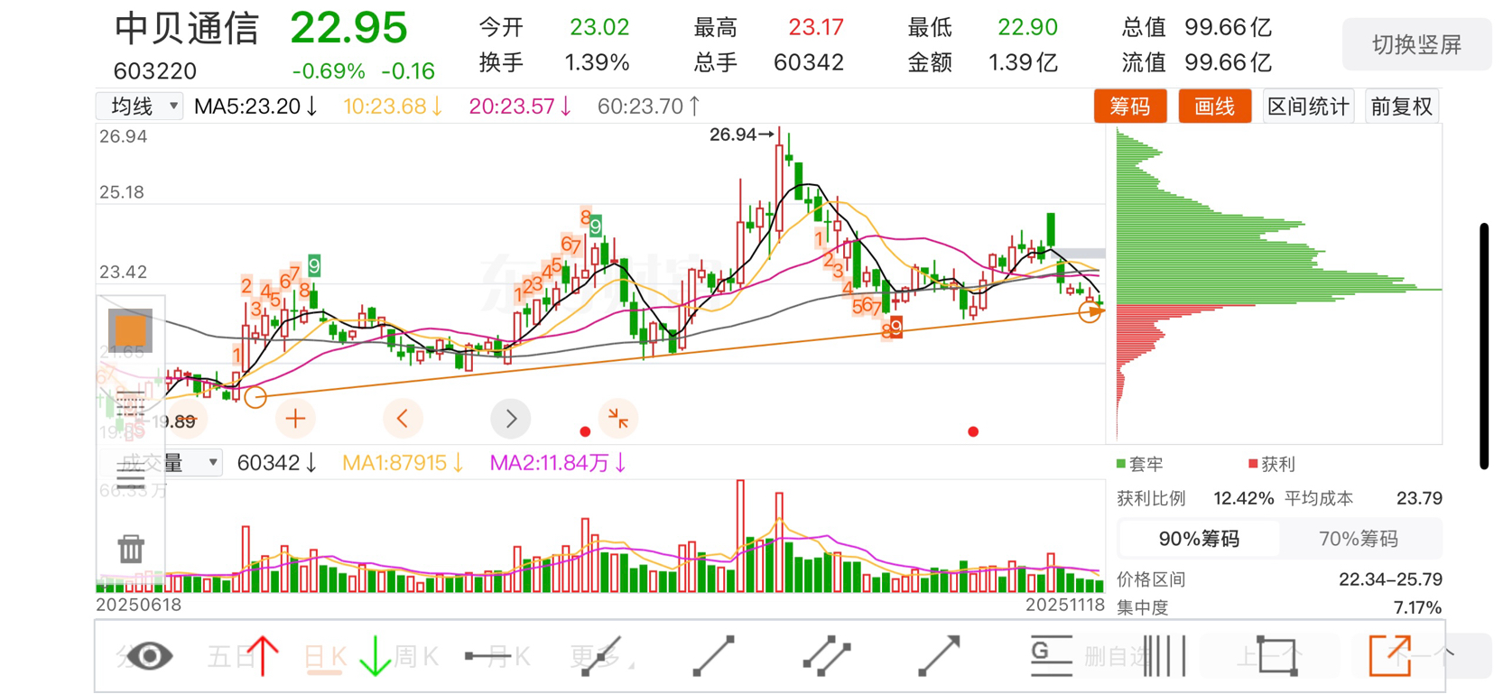The width and height of the screenshot is (1503, 694).
Task: Select the green down-arrow marker tool
Action: (x=375, y=656)
